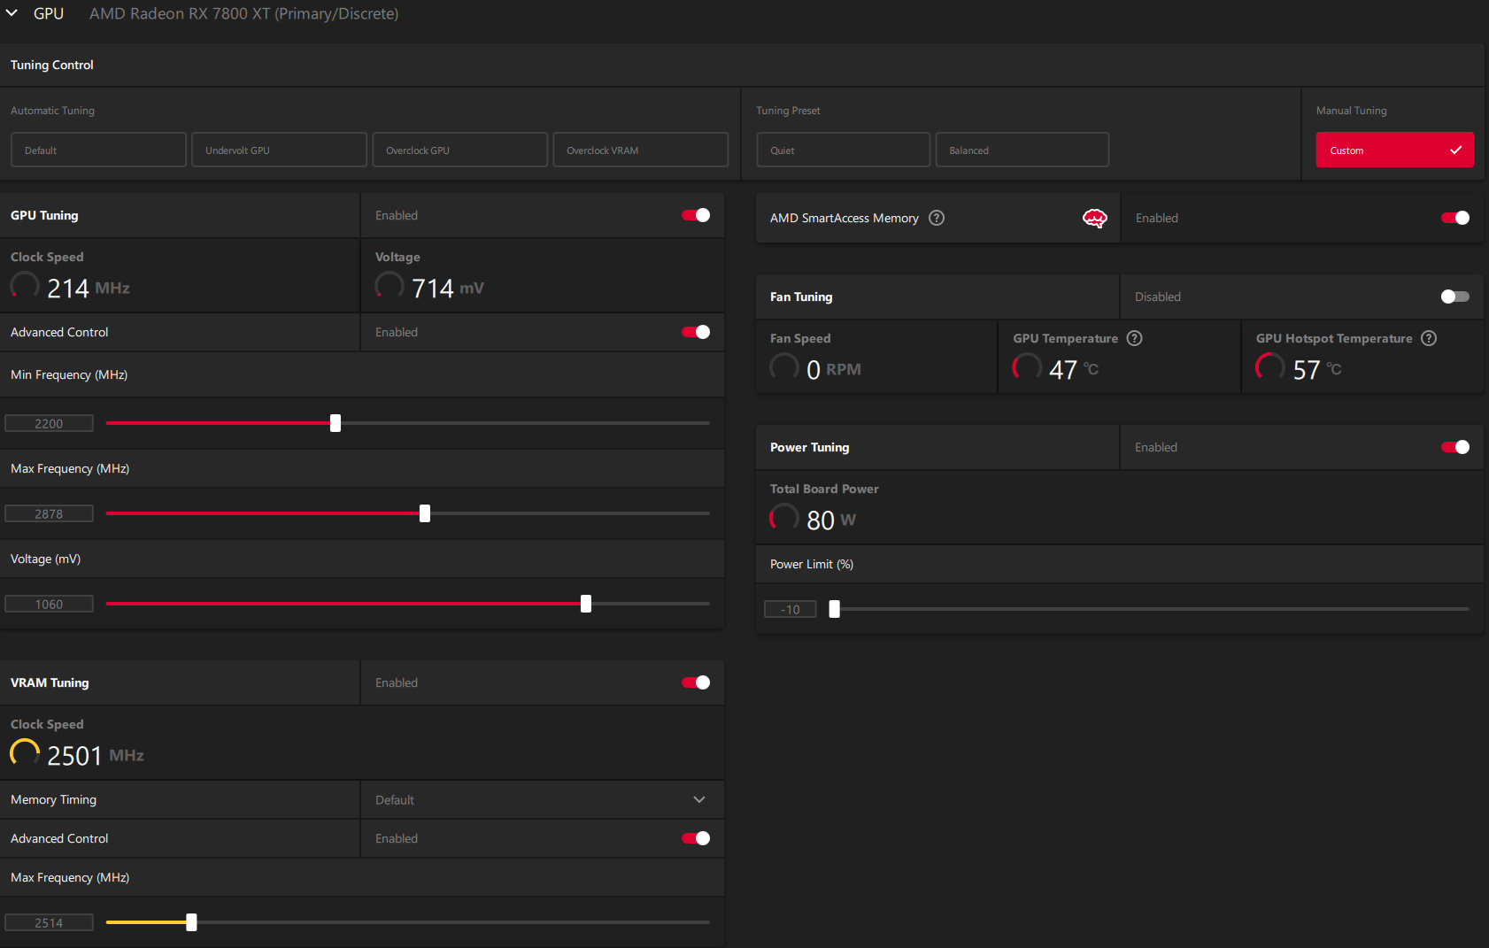Apply the Quiet tuning preset
This screenshot has width=1489, height=948.
[x=843, y=150]
